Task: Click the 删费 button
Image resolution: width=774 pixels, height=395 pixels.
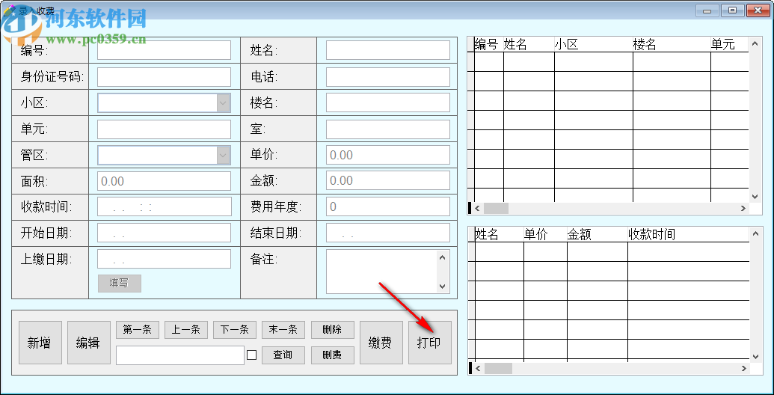Action: tap(332, 355)
